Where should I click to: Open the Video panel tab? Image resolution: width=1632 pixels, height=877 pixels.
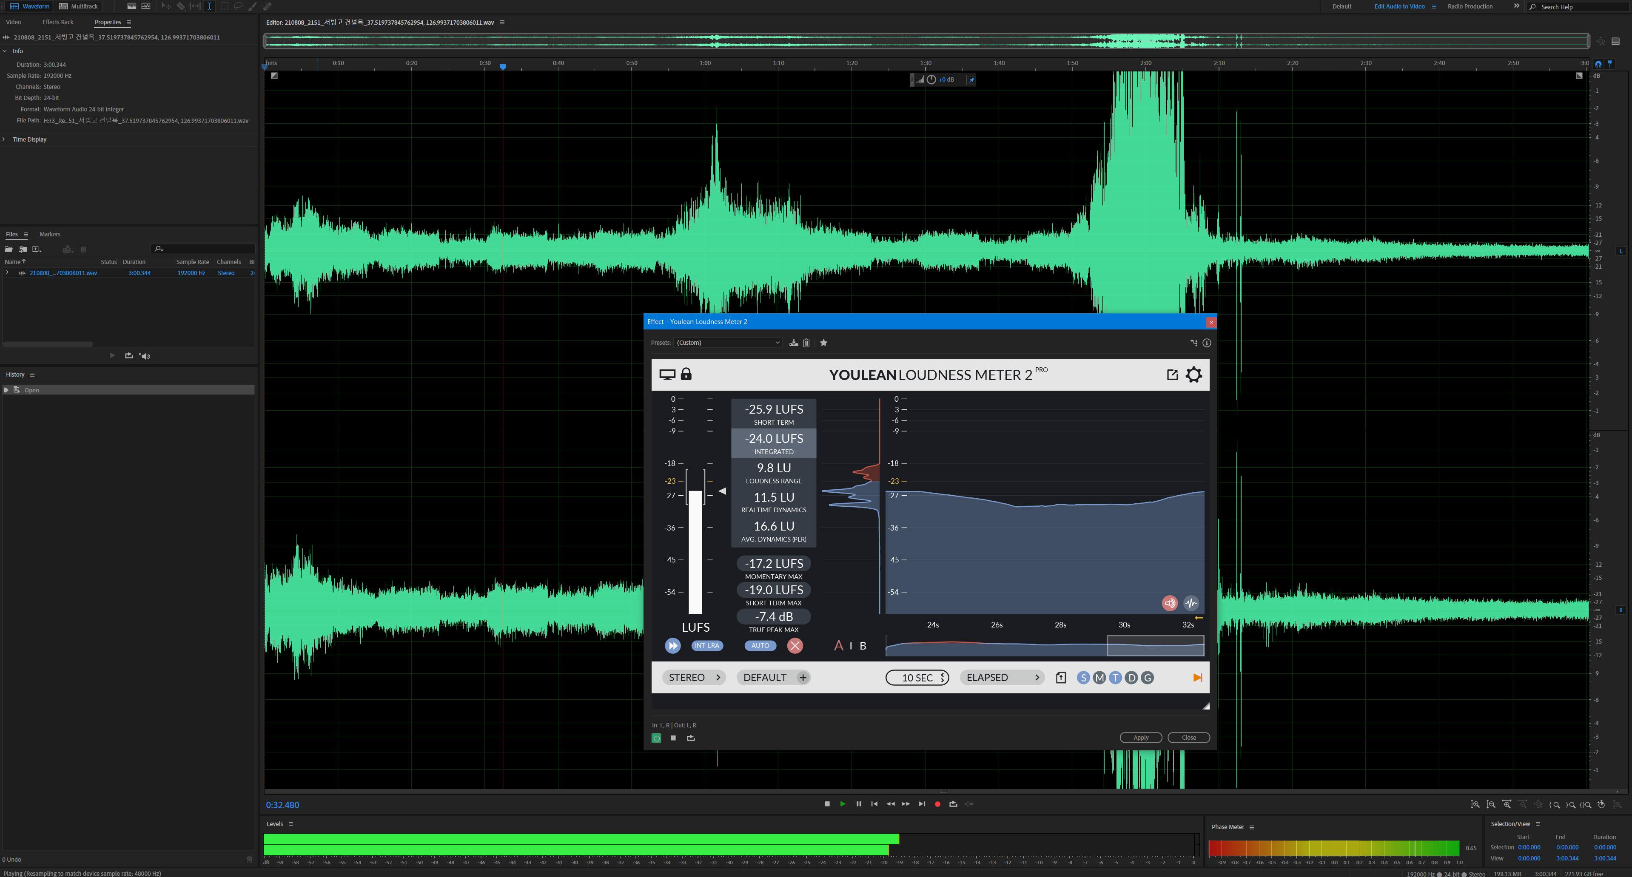pos(13,22)
